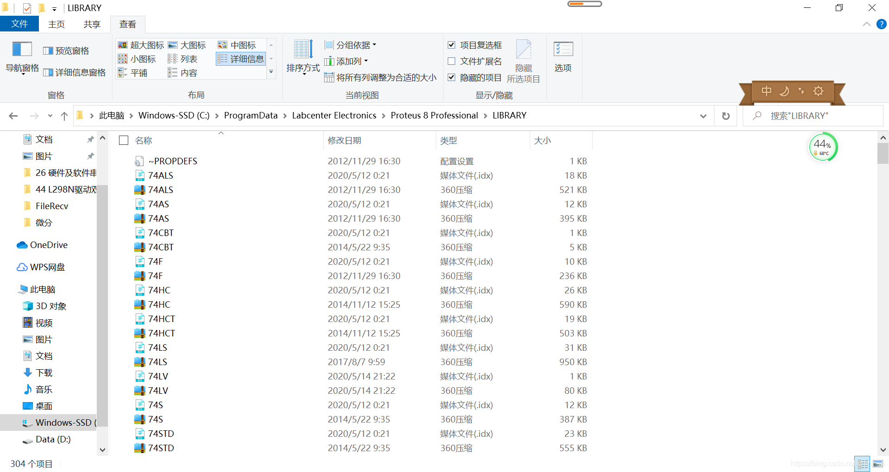889x472 pixels.
Task: Size all columns to fit
Action: [380, 77]
